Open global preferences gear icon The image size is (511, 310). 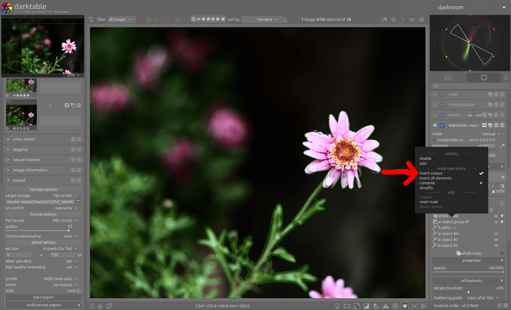pyautogui.click(x=421, y=19)
